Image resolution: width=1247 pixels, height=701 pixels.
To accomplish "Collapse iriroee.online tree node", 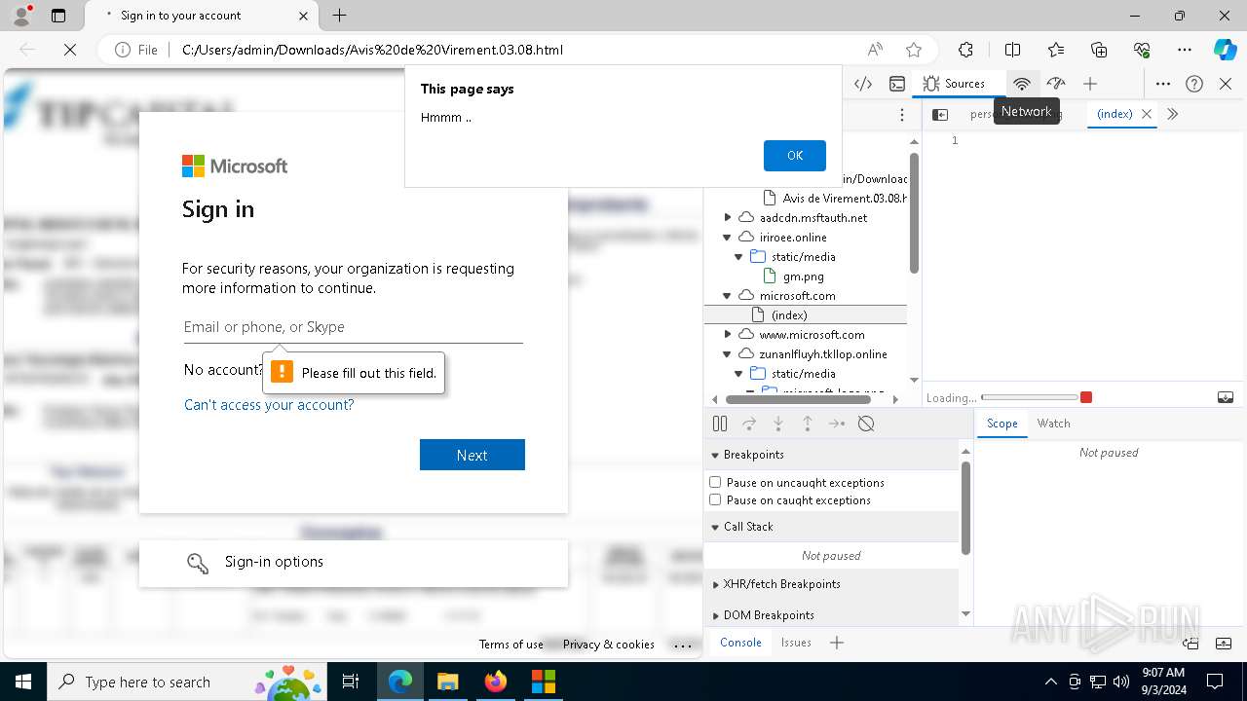I will (727, 238).
